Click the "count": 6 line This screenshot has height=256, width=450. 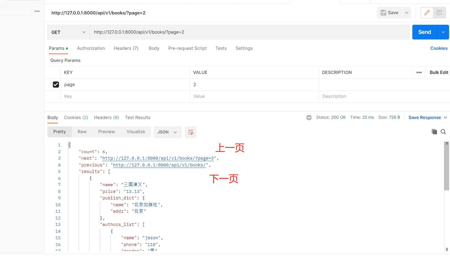point(93,152)
